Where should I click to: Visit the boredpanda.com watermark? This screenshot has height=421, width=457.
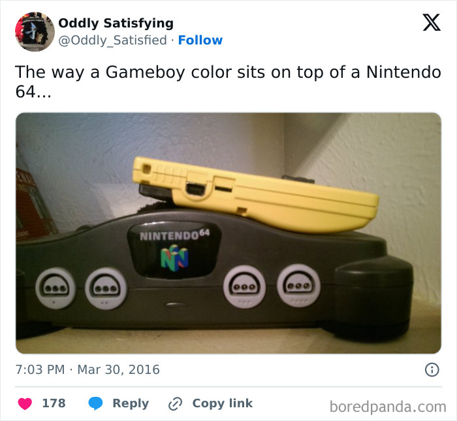(x=388, y=407)
